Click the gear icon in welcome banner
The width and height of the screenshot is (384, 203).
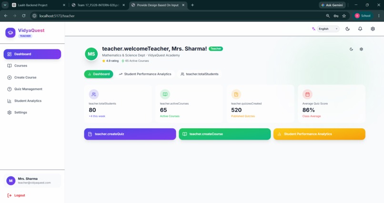pos(361,49)
